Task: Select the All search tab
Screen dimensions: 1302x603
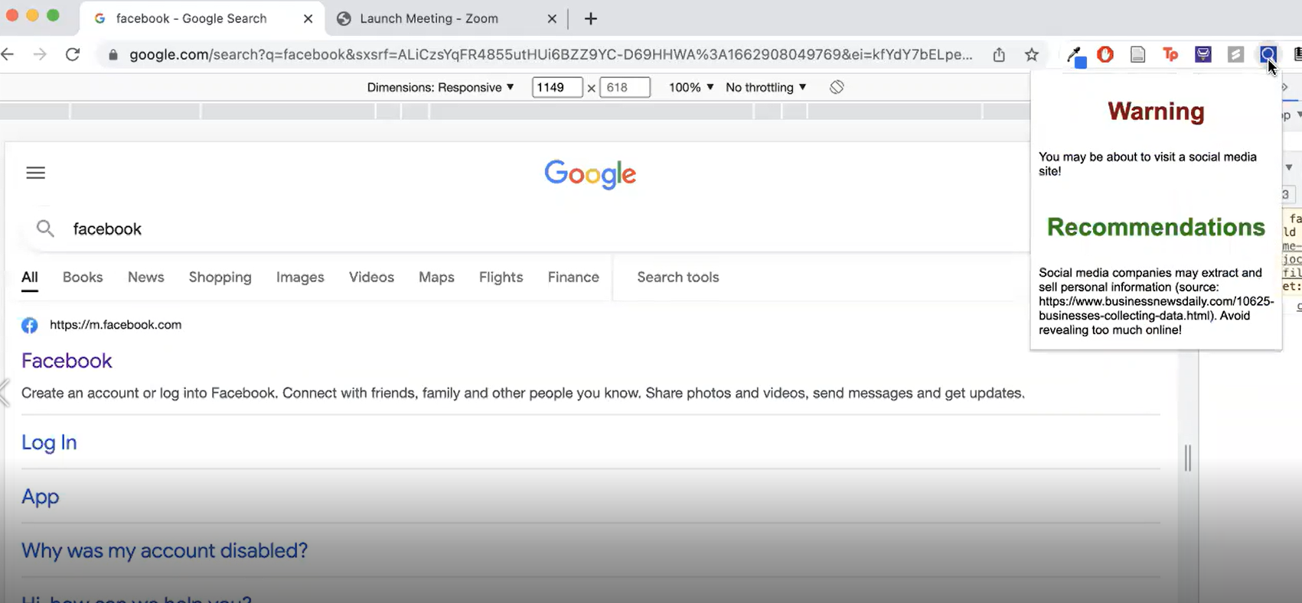Action: pos(30,277)
